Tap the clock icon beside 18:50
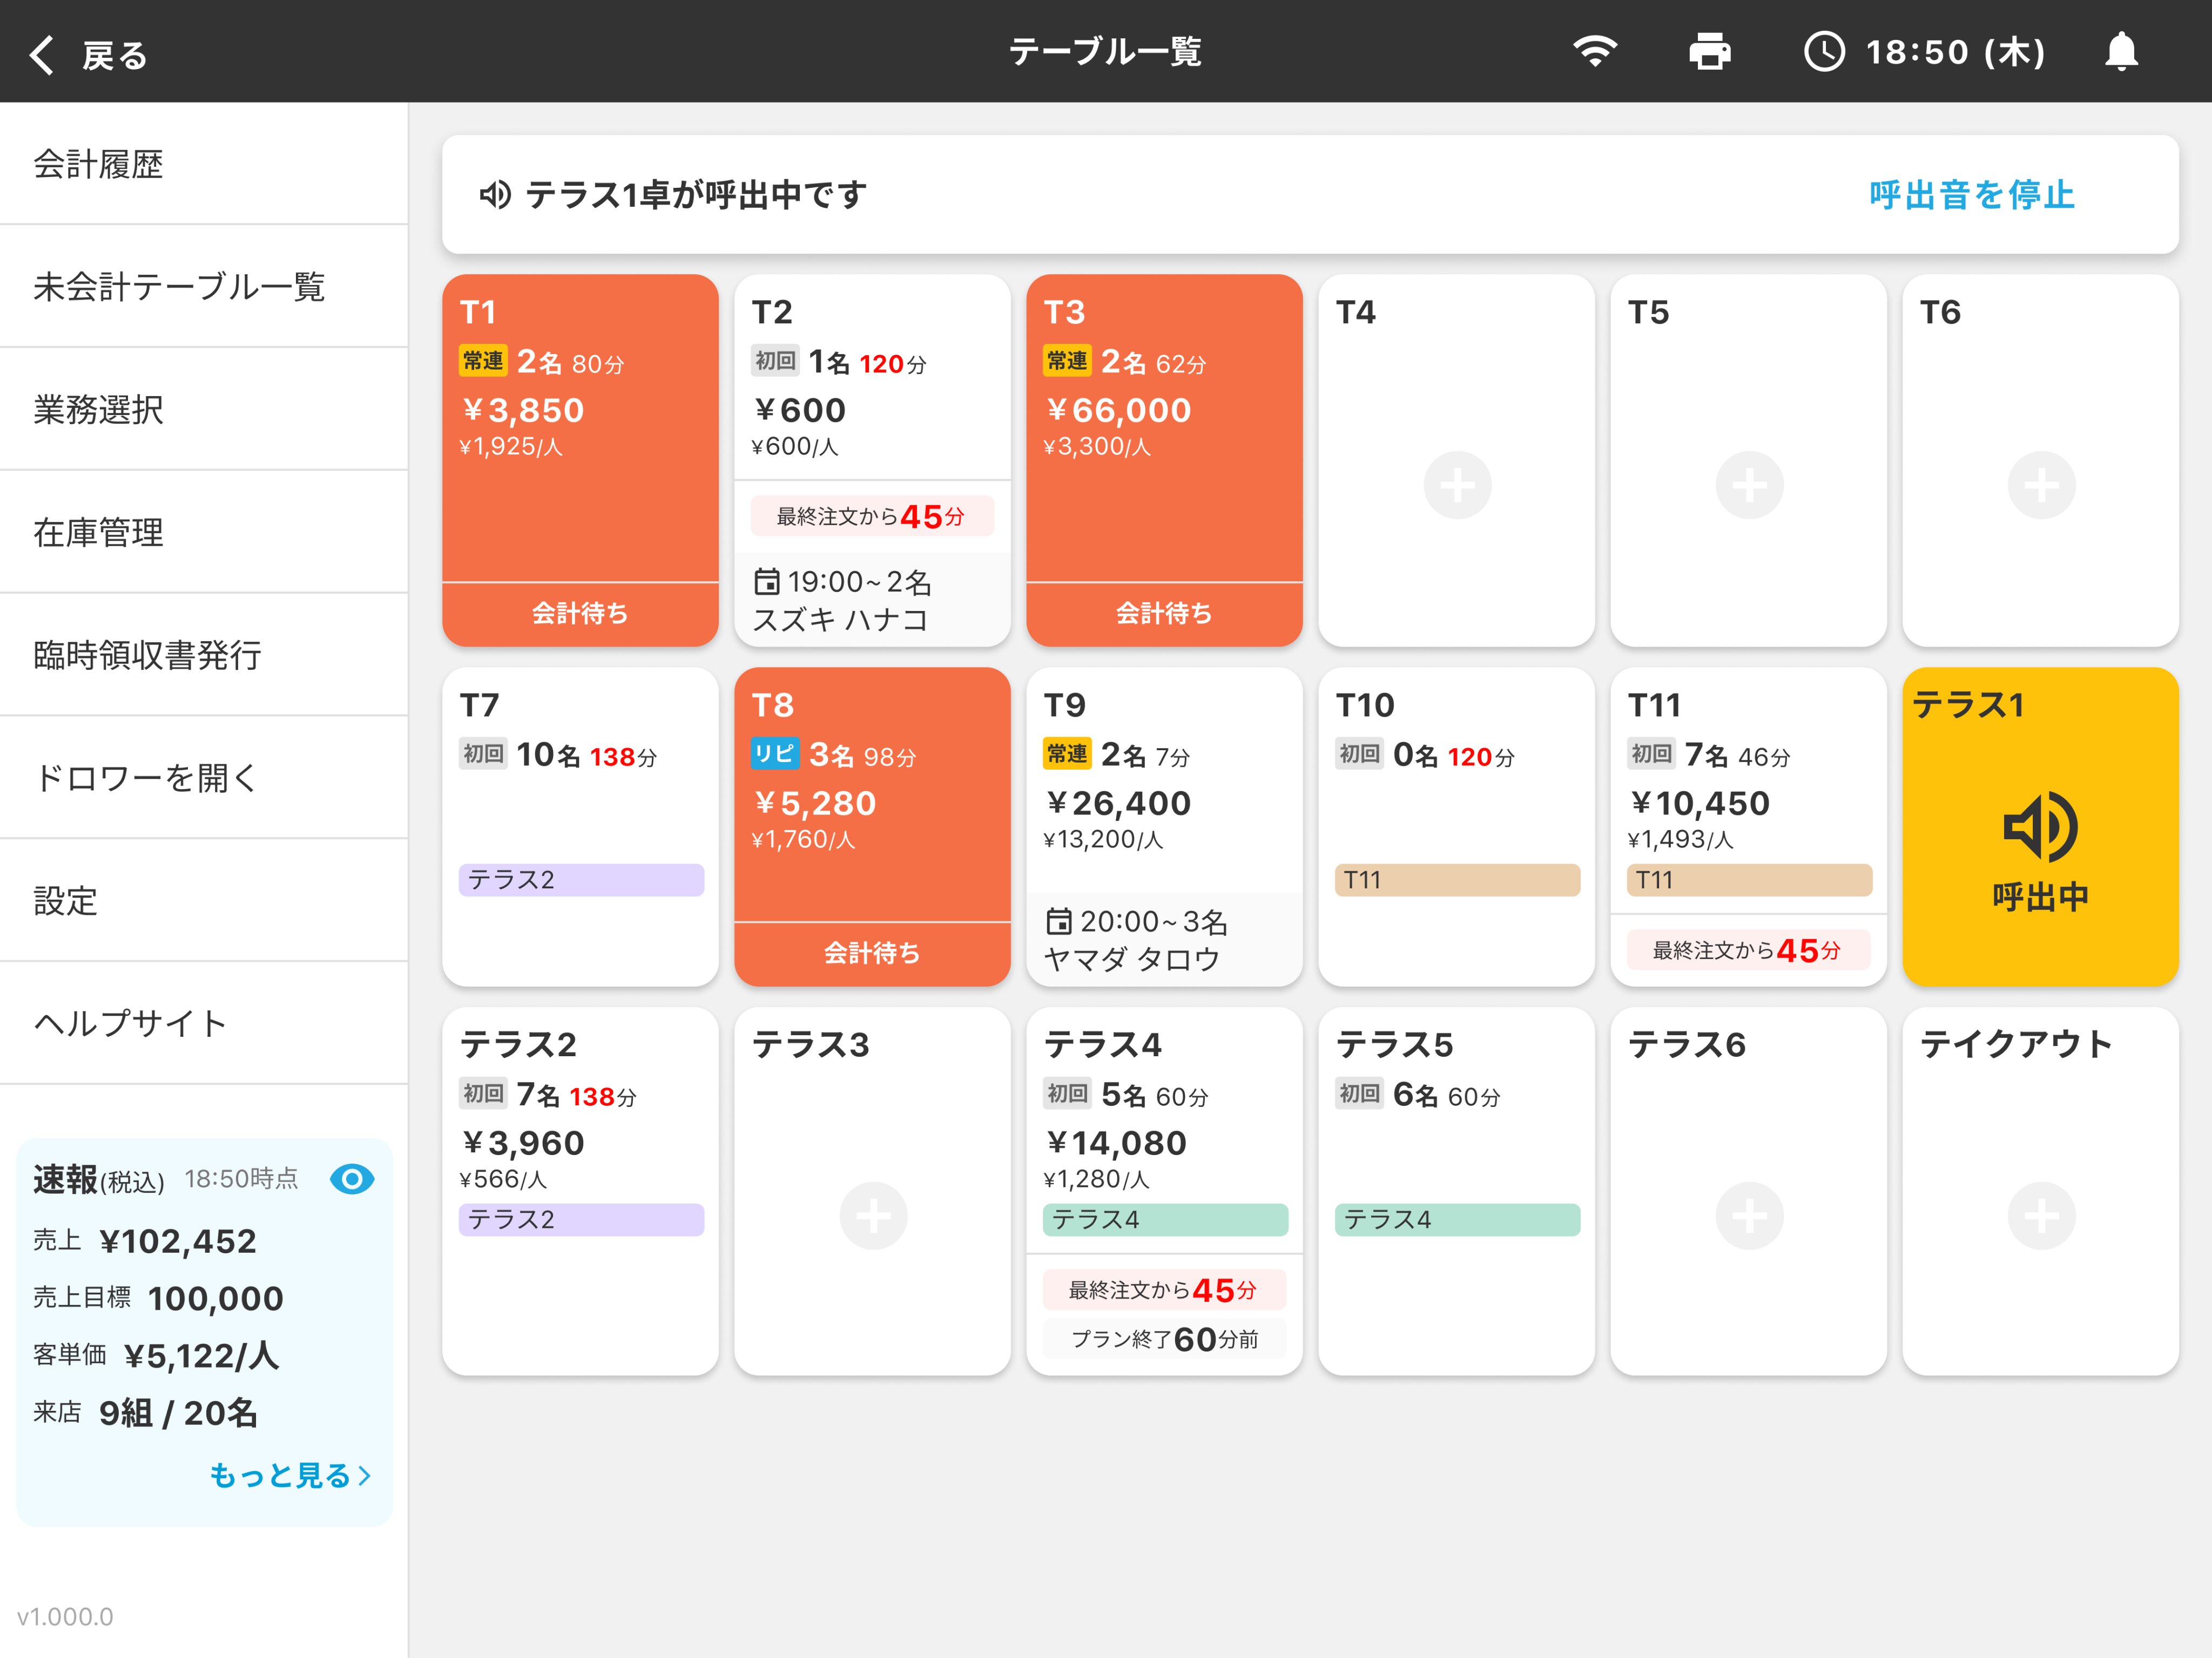Image resolution: width=2212 pixels, height=1658 pixels. click(x=1824, y=51)
